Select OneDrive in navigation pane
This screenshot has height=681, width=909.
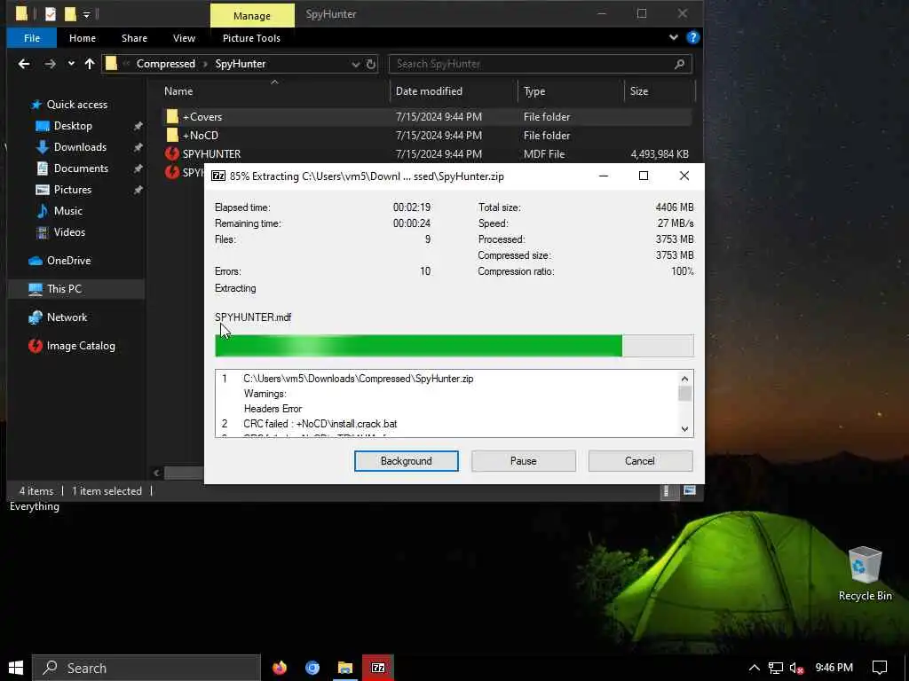coord(68,261)
